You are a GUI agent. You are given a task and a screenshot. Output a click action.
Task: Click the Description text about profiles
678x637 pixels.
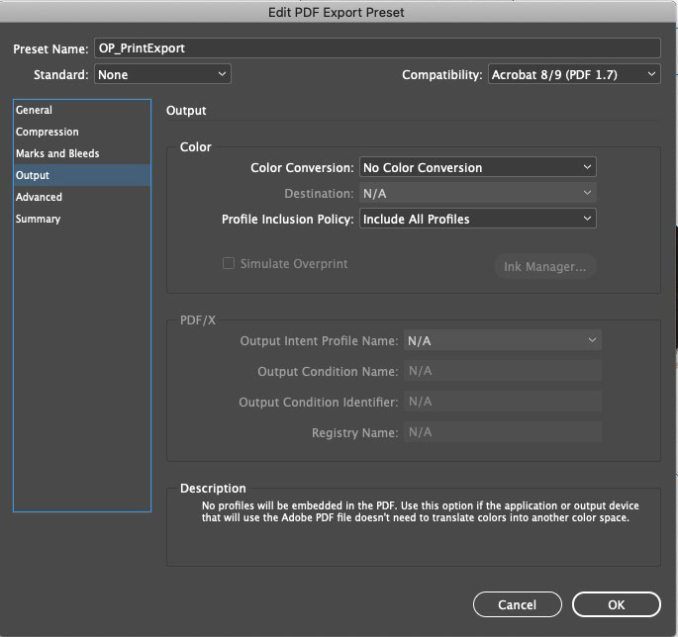click(x=420, y=511)
